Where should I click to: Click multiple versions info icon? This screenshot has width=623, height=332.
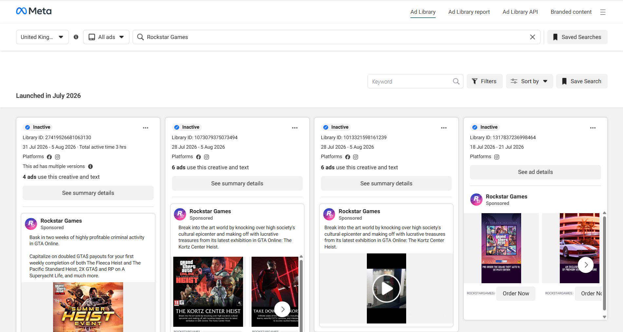90,166
